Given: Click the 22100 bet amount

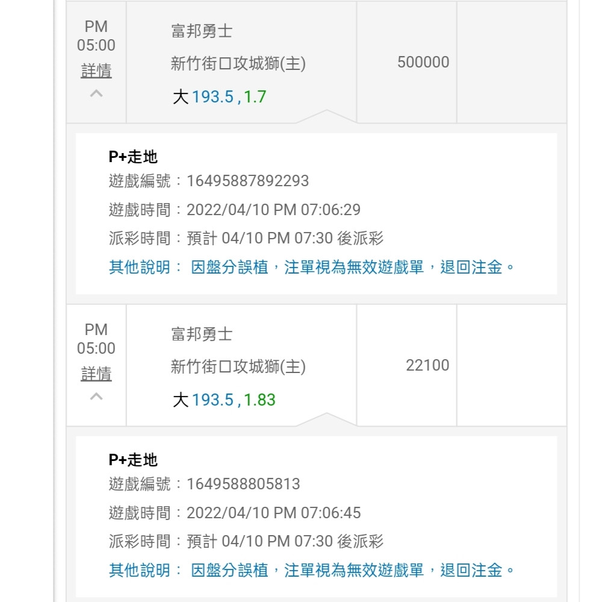Looking at the screenshot, I should (427, 366).
